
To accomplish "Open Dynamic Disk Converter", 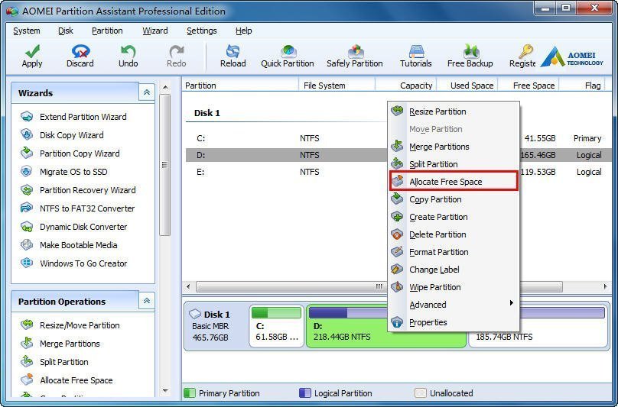I will coord(73,227).
